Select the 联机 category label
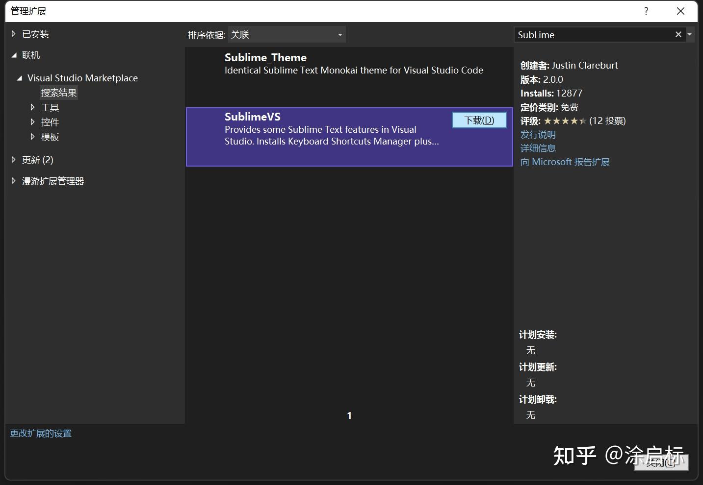This screenshot has width=703, height=485. pos(31,55)
